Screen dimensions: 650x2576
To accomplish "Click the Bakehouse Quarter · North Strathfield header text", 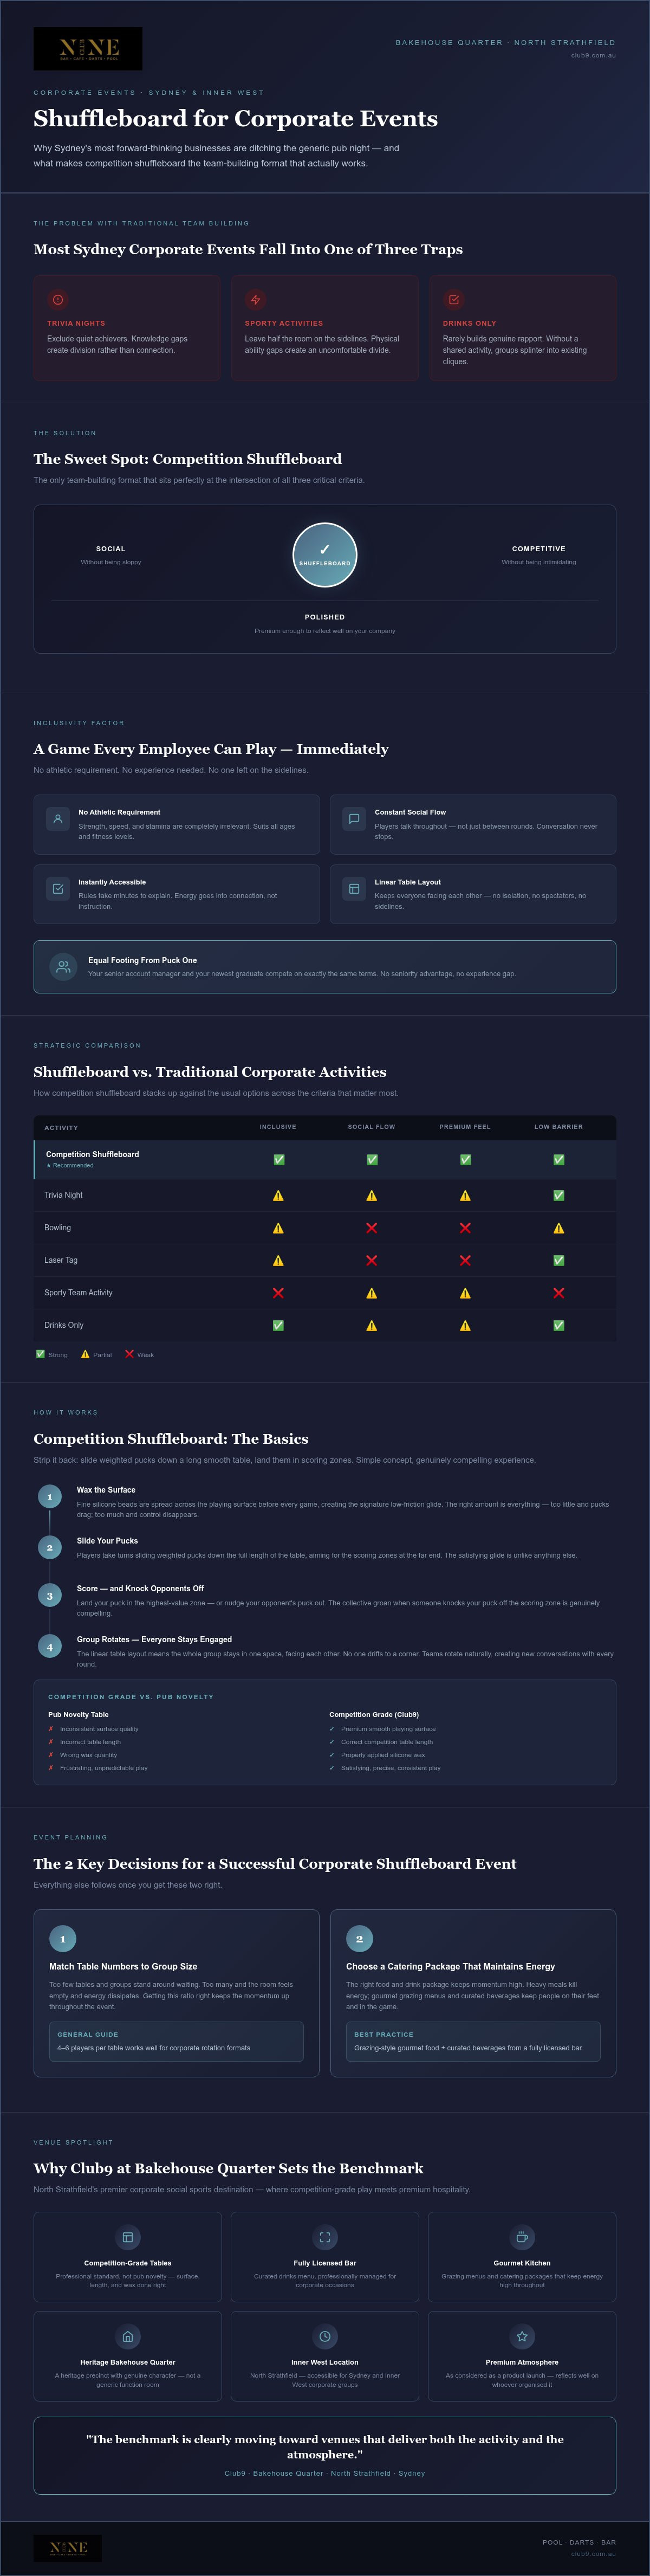I will [505, 42].
